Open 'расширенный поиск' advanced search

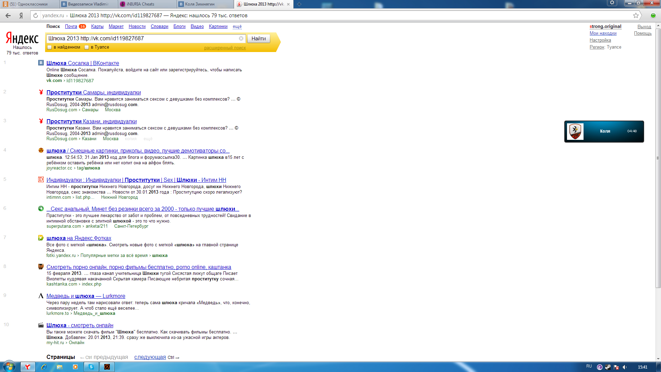pos(225,48)
